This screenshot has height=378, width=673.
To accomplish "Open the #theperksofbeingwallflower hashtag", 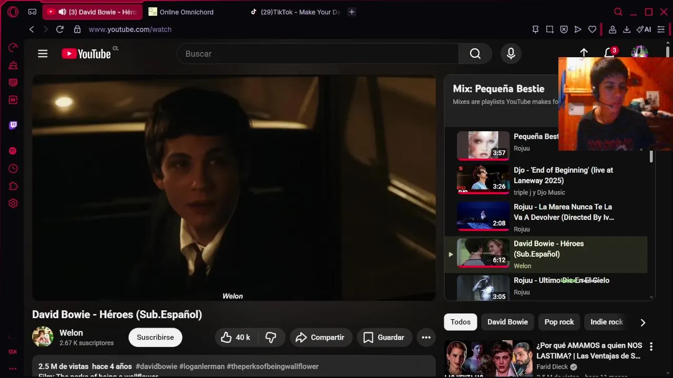I will tap(272, 366).
